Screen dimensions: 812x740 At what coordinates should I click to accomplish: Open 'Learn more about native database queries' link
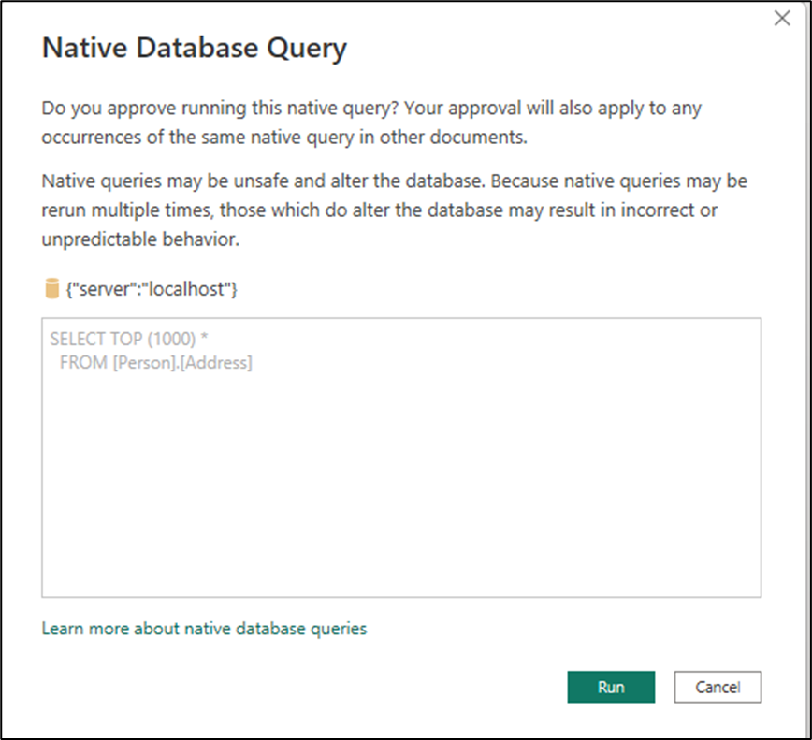202,629
